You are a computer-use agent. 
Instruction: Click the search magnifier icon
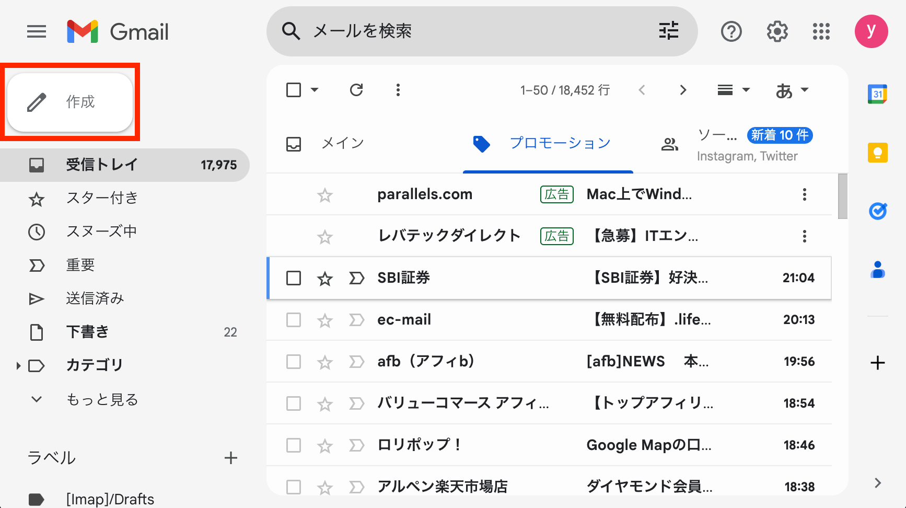(x=291, y=31)
